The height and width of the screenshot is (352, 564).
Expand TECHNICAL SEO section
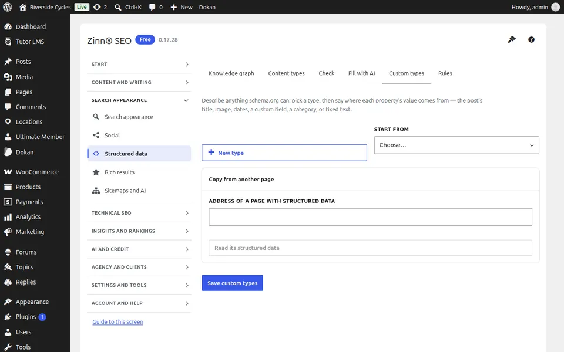[x=139, y=213]
